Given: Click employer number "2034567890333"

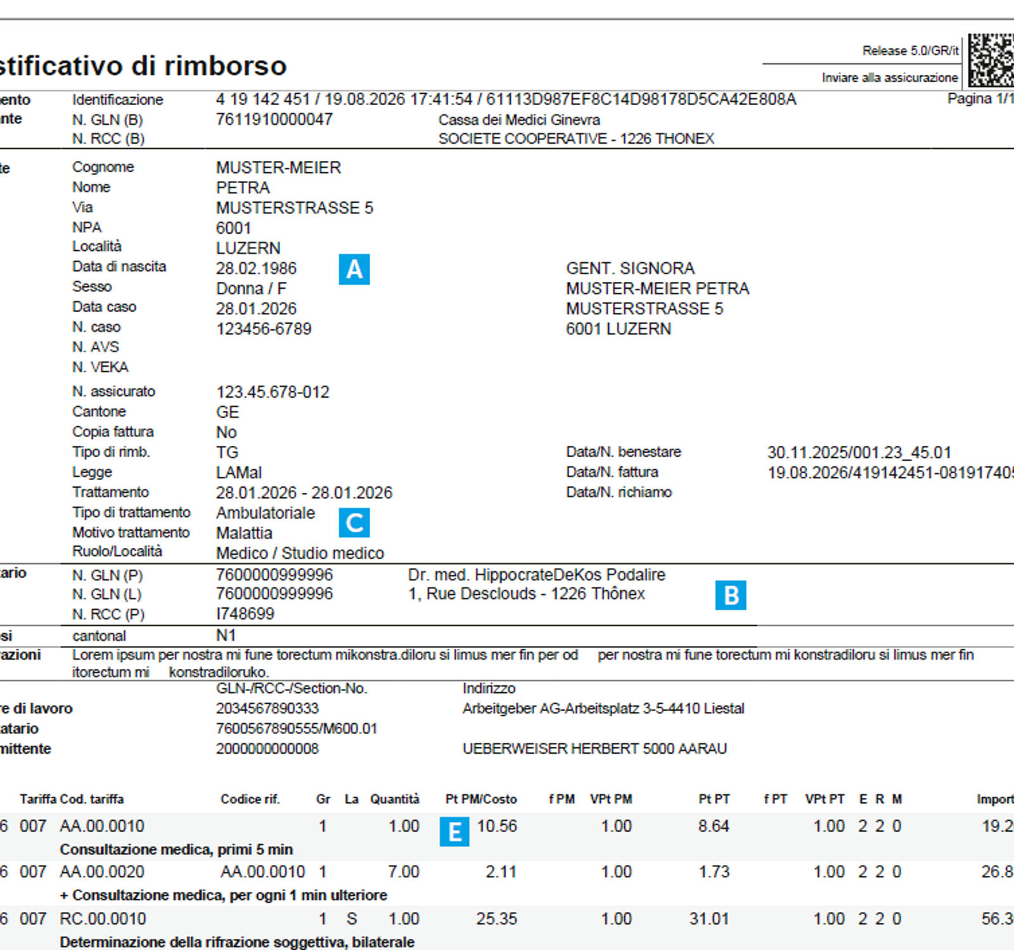Looking at the screenshot, I should click(x=267, y=709).
